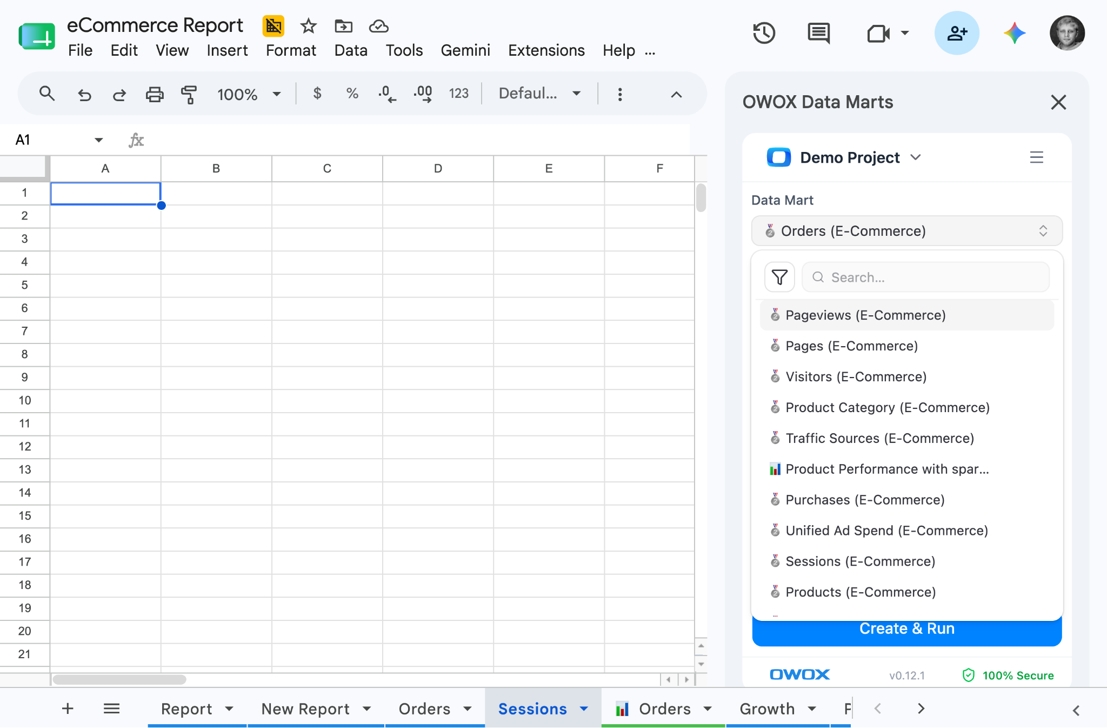Open the Sessions tab dropdown arrow

[584, 709]
